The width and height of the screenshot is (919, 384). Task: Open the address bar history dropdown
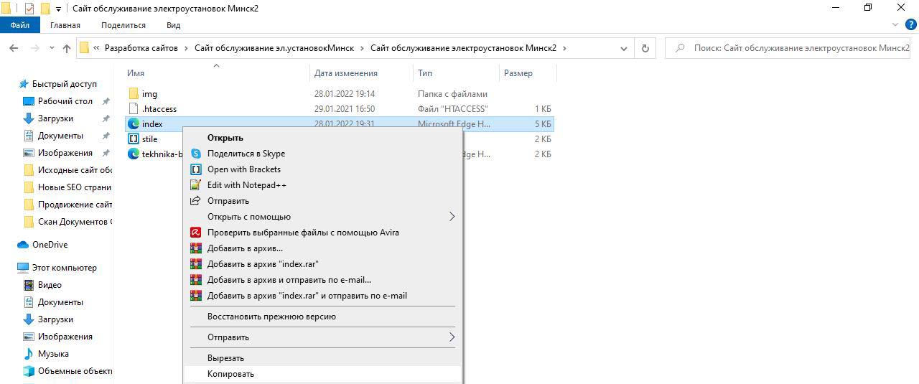click(624, 48)
